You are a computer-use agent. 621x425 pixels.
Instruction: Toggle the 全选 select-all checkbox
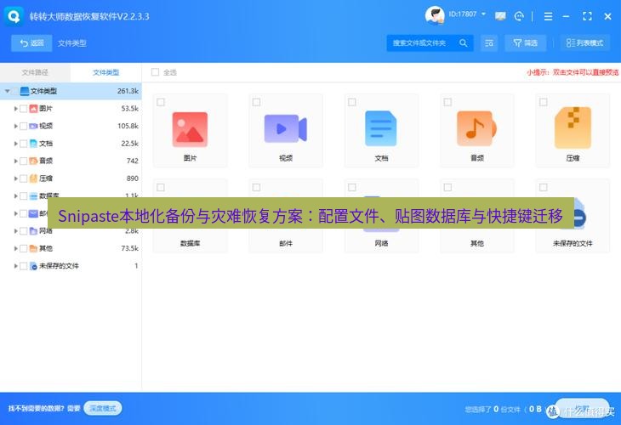tap(155, 72)
